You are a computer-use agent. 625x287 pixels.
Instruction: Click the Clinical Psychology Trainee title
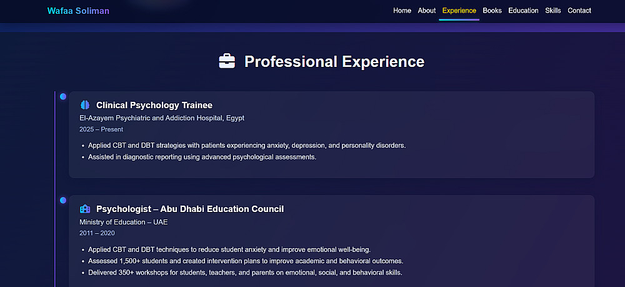pos(154,105)
